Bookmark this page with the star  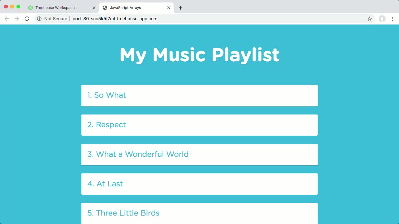370,19
